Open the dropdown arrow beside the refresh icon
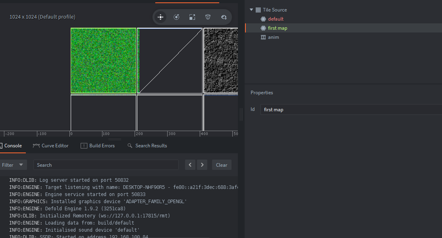Screen dimensions: 442x238 coord(226,19)
